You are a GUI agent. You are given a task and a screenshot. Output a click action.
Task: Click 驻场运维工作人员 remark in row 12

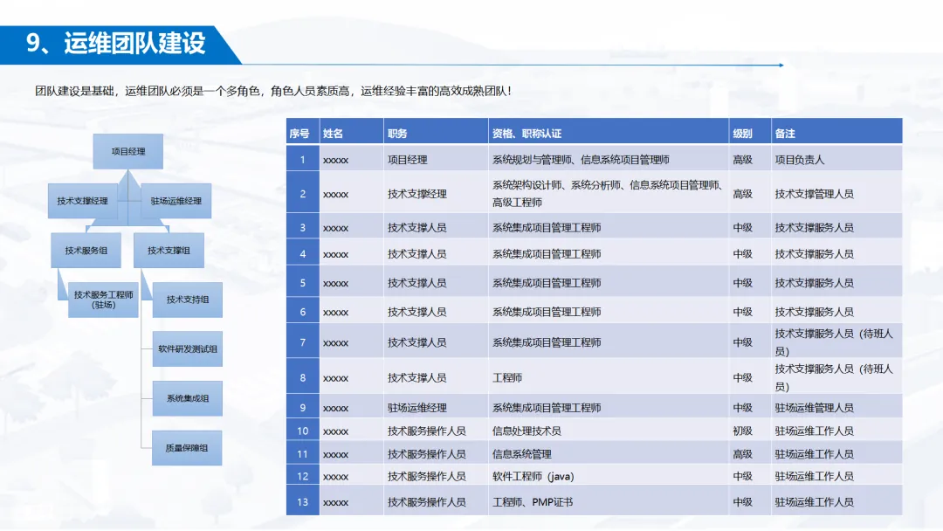click(x=836, y=476)
